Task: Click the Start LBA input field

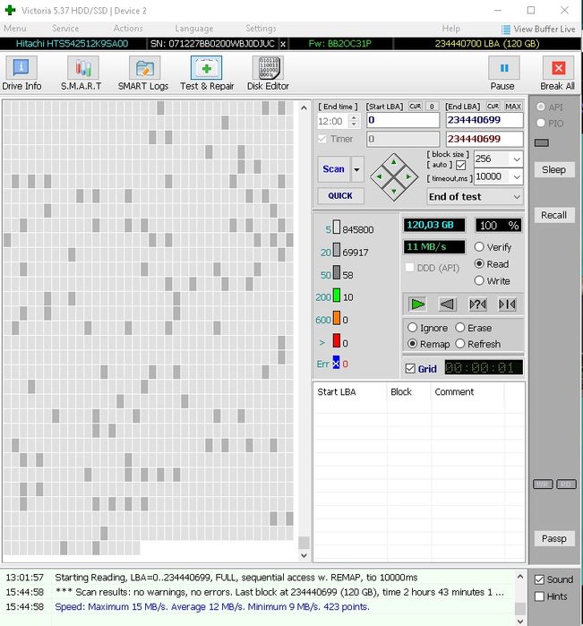Action: pos(403,120)
